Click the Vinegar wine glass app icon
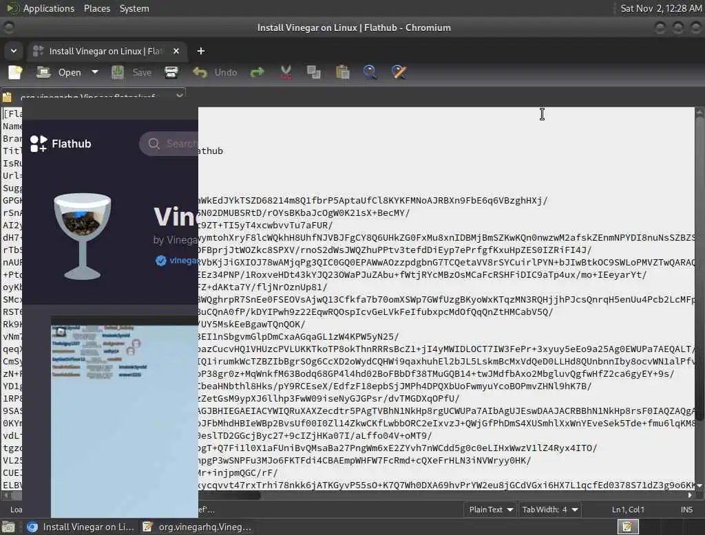 click(x=83, y=237)
